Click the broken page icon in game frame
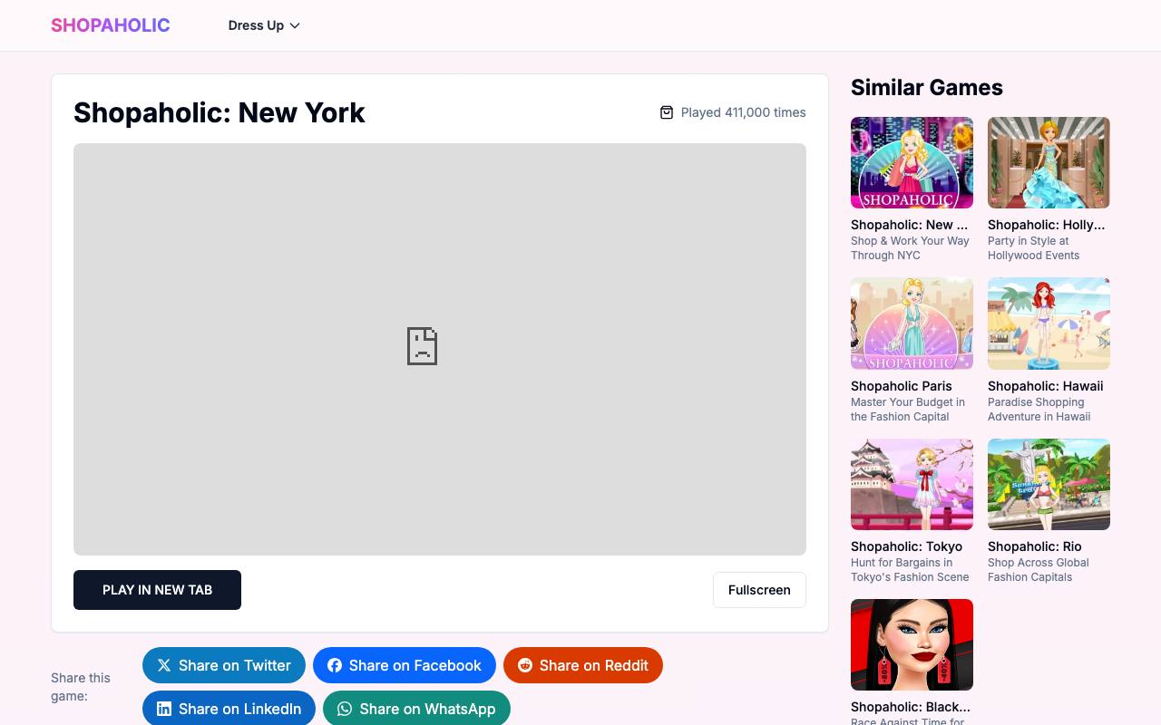The image size is (1161, 725). 423,346
